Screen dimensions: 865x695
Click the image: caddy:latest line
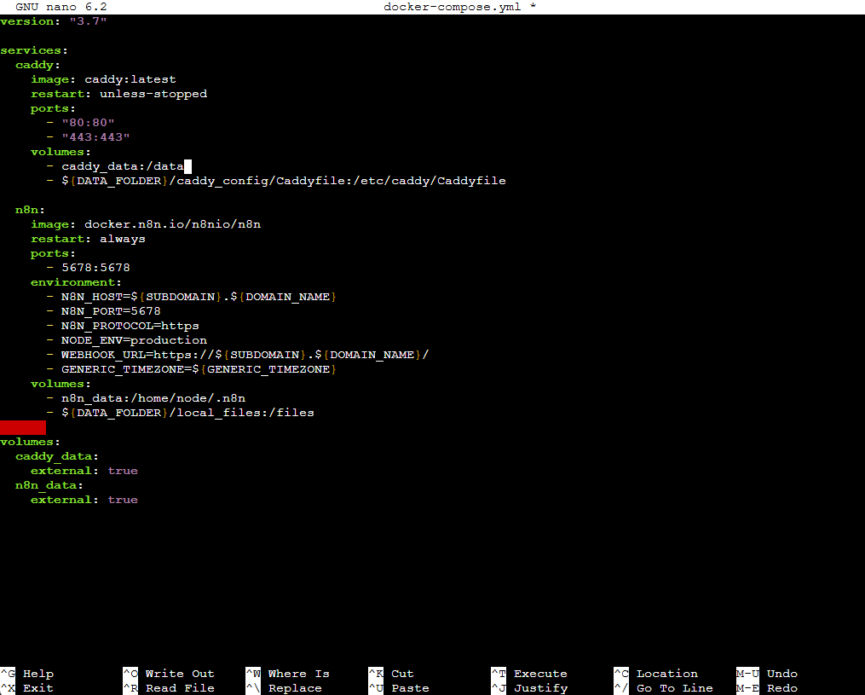point(103,79)
